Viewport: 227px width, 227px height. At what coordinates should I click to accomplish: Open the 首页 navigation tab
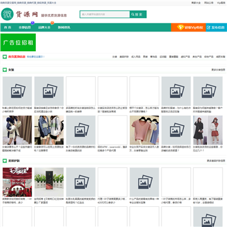(8, 28)
